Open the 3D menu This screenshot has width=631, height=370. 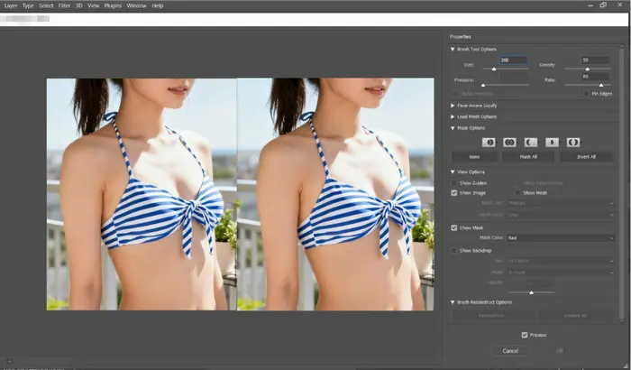click(x=79, y=5)
